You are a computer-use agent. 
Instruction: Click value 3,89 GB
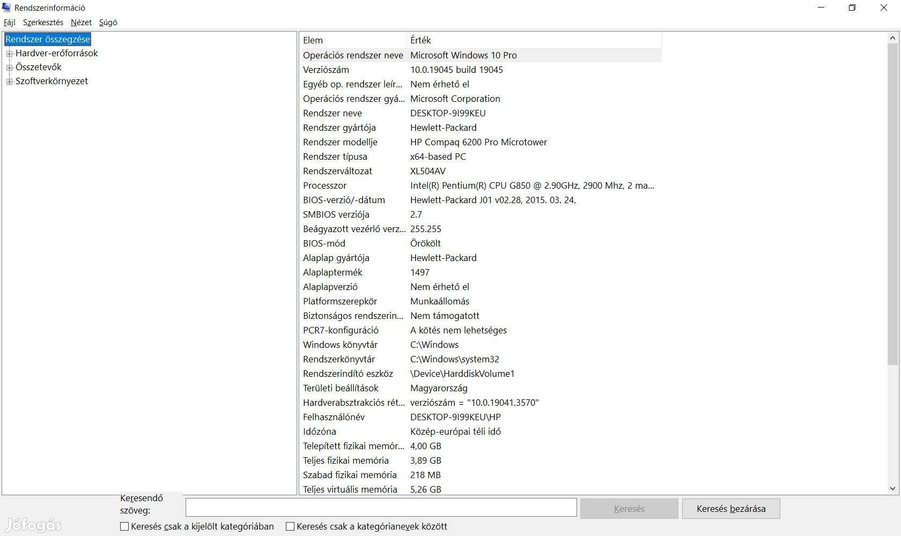pyautogui.click(x=426, y=460)
